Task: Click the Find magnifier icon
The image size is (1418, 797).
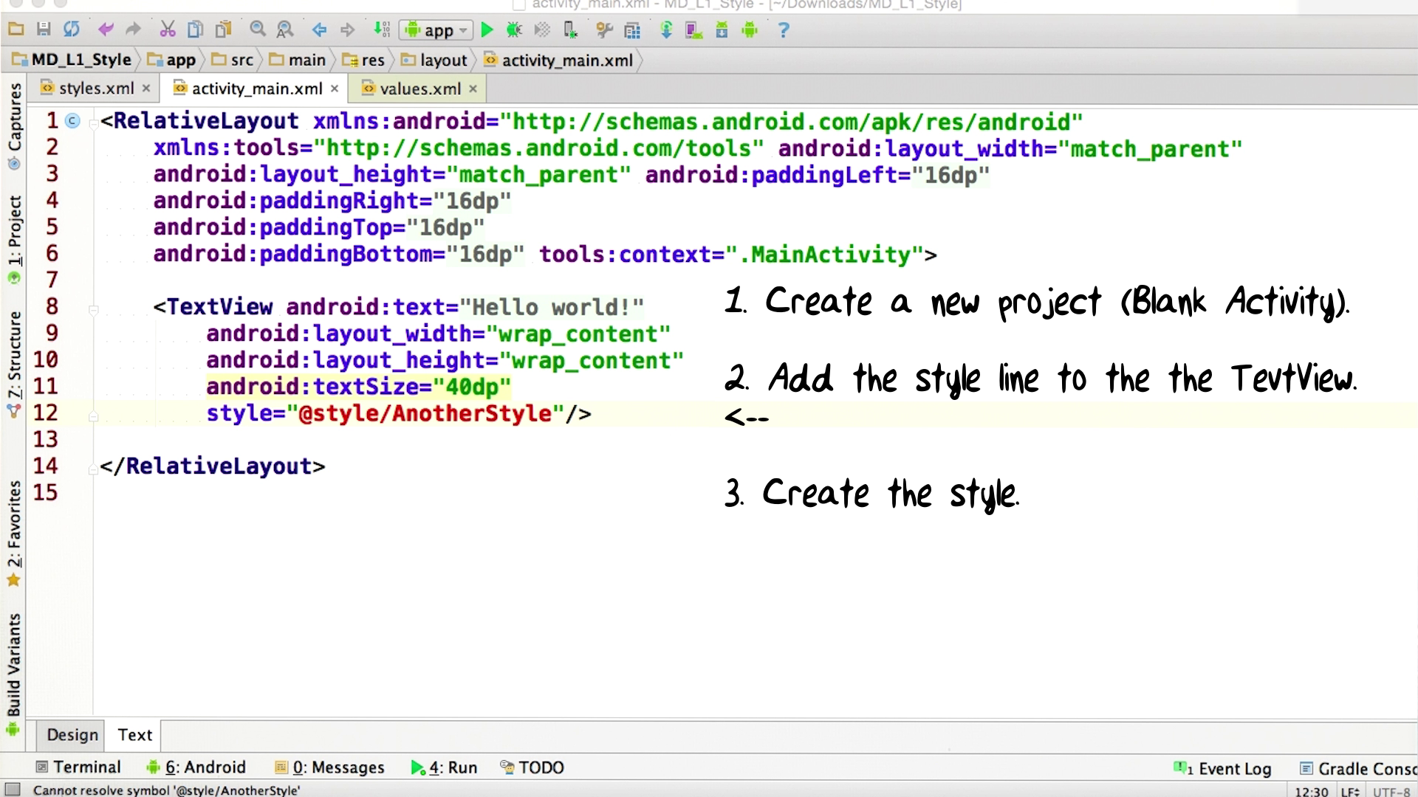Action: [257, 30]
